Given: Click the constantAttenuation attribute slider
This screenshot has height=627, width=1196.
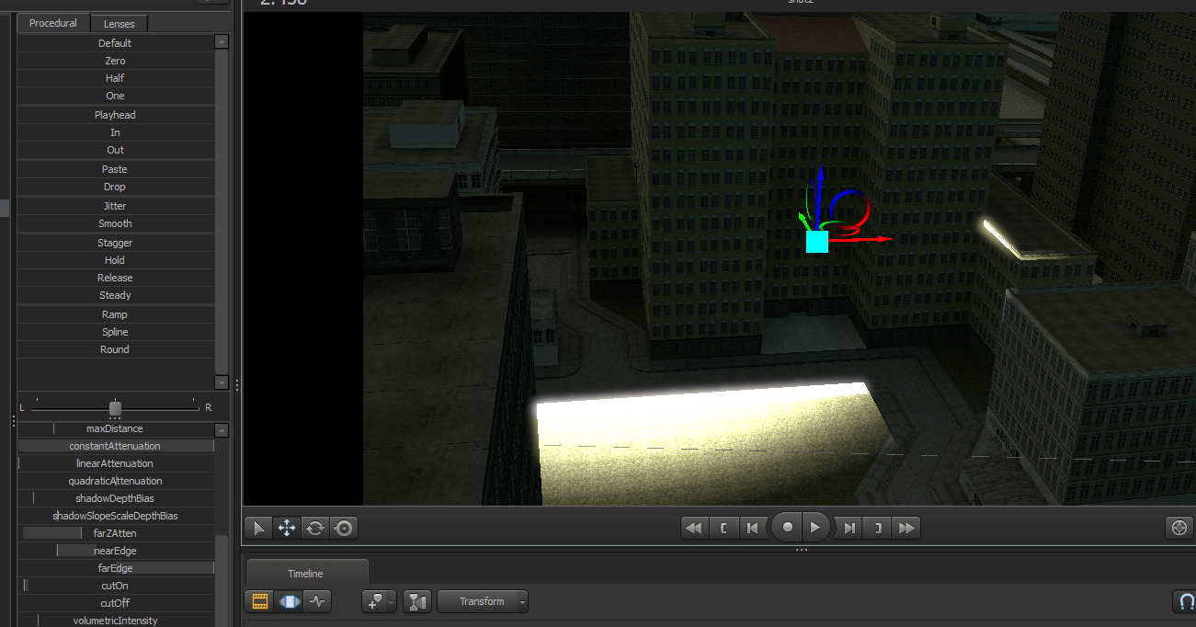Looking at the screenshot, I should (116, 446).
